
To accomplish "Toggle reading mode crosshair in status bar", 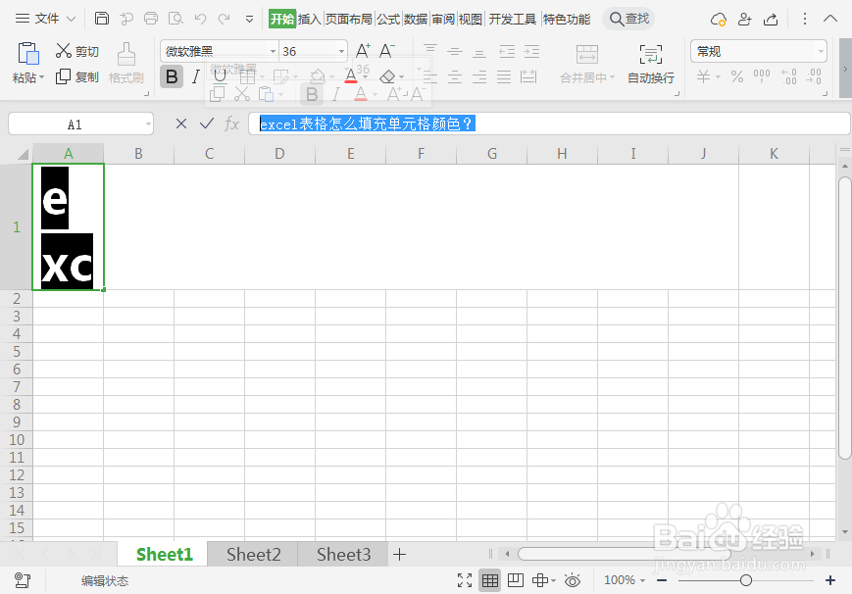I will pos(540,580).
